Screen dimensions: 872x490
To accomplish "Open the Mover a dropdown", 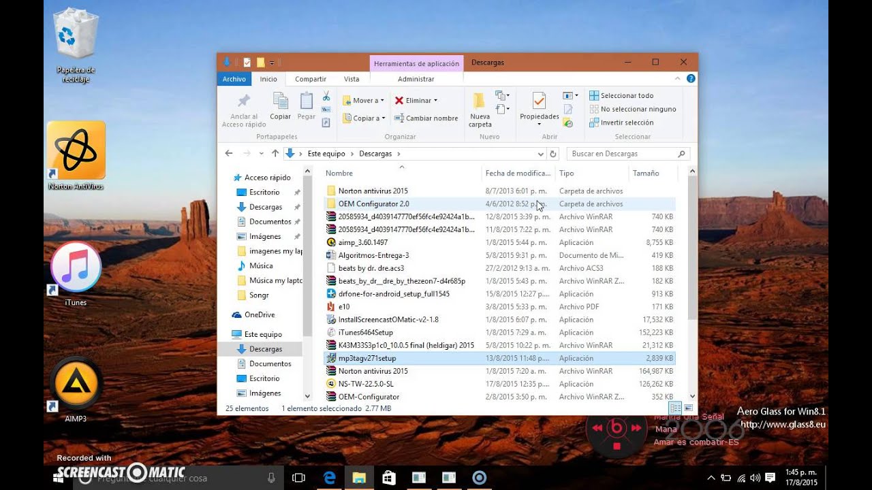I will click(x=364, y=100).
